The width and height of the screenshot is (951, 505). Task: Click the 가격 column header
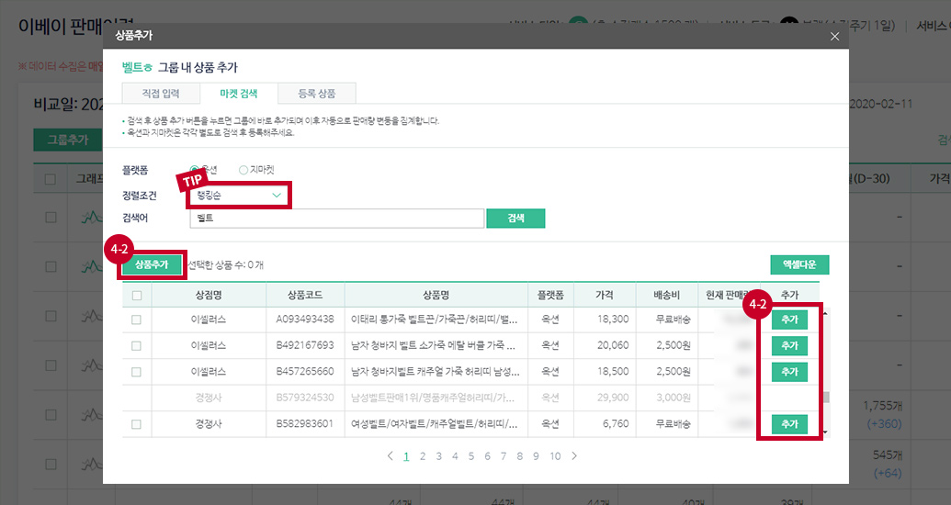click(604, 296)
